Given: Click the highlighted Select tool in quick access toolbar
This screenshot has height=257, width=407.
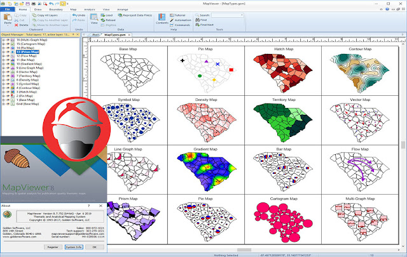Looking at the screenshot, I should 63,4.
